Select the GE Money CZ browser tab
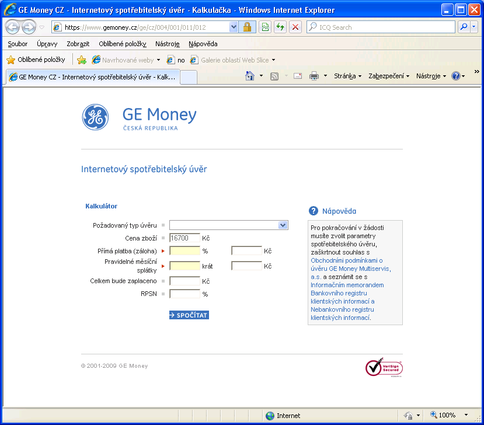The width and height of the screenshot is (484, 425). (93, 77)
